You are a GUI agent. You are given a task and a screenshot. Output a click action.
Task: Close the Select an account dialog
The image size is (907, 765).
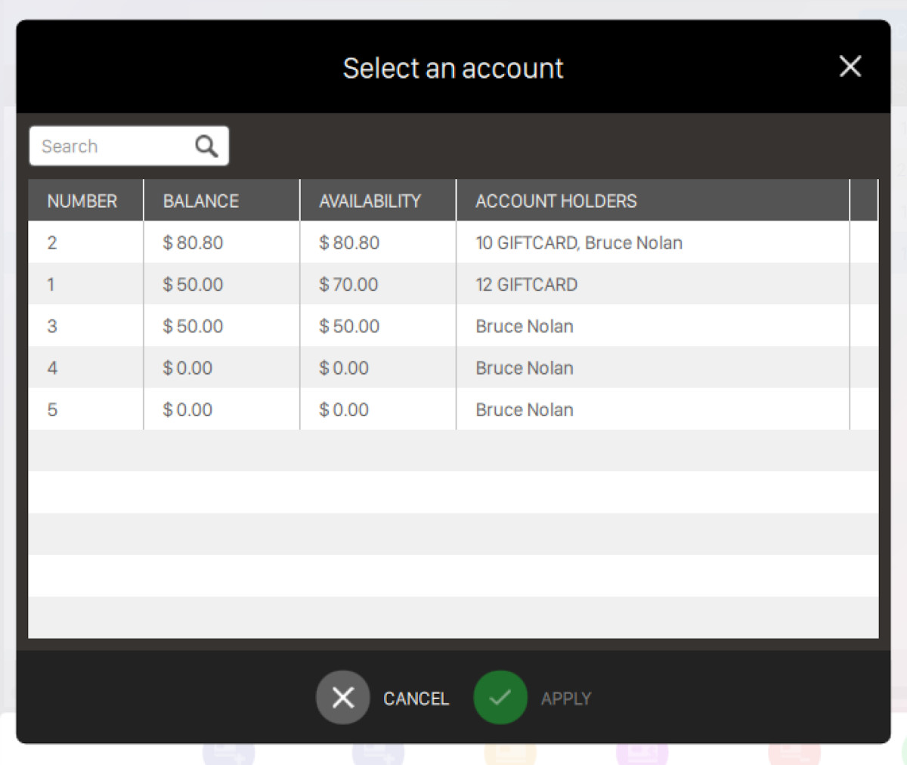pos(850,66)
